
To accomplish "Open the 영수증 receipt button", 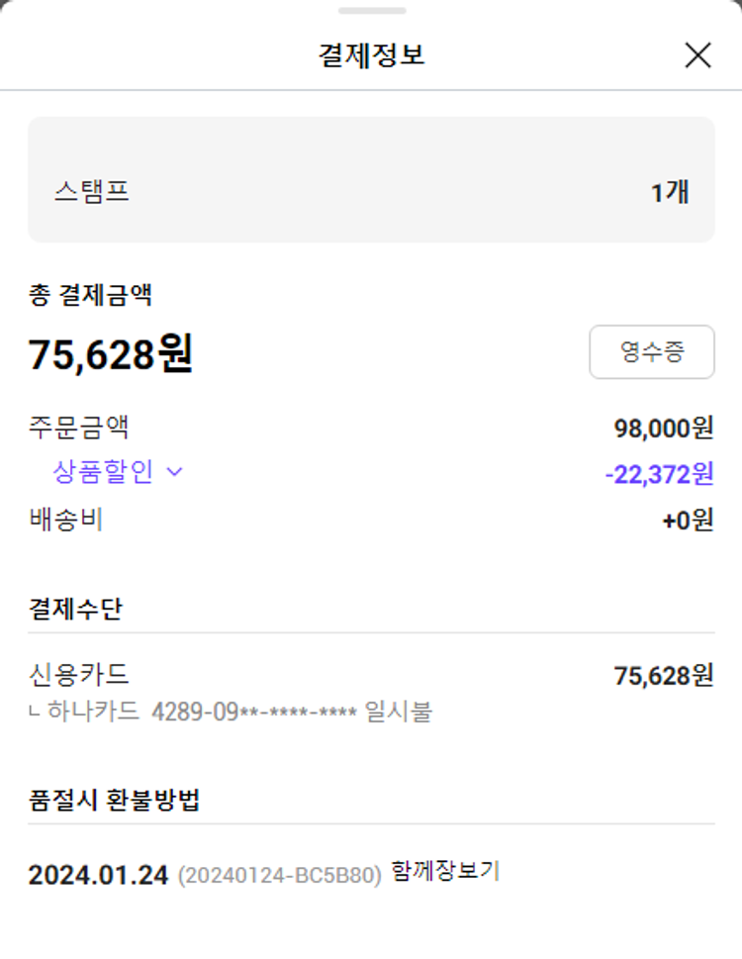I will pos(652,351).
